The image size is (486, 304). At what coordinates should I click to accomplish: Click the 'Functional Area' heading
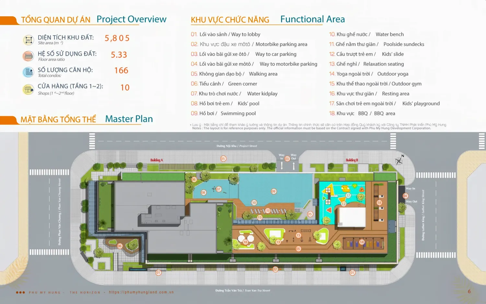pyautogui.click(x=313, y=19)
